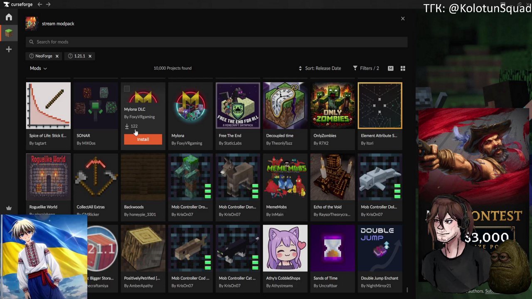Click the search magnifier icon

[32, 42]
